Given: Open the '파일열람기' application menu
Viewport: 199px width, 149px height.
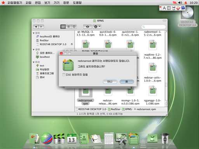Looking at the screenshot, I should coord(15,3).
